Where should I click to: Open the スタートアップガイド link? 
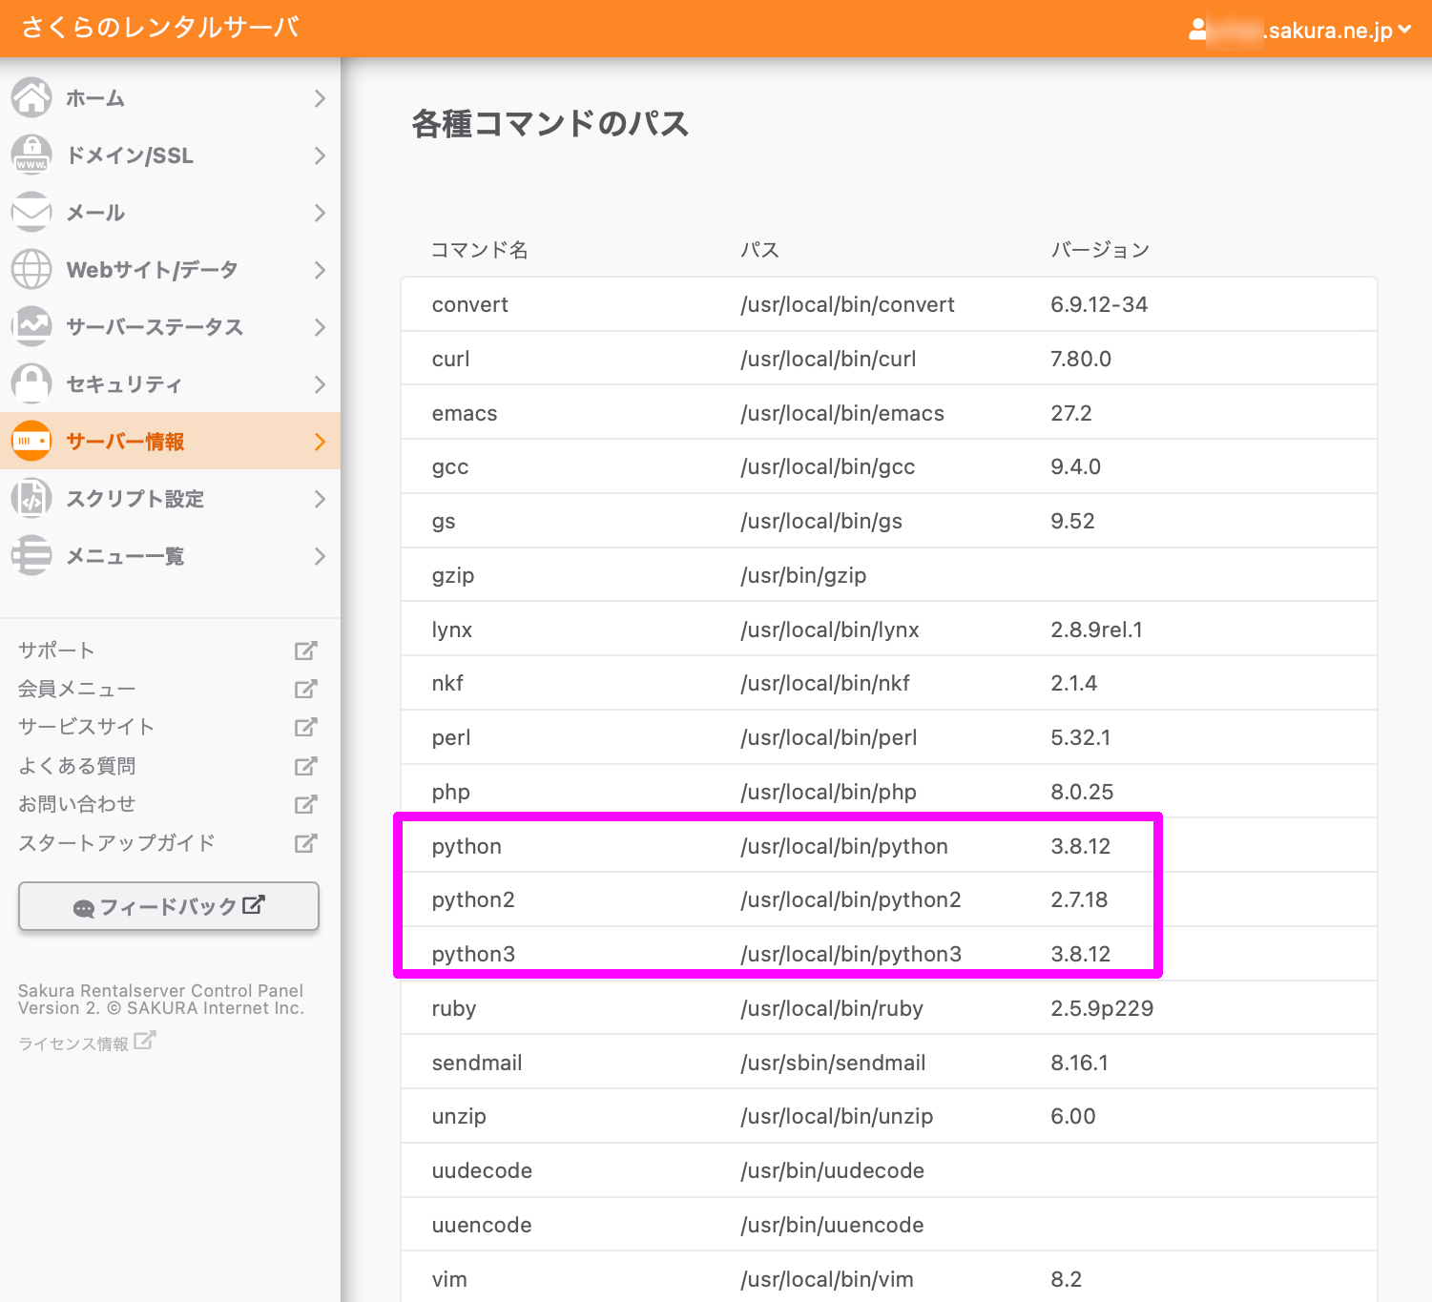pyautogui.click(x=116, y=843)
